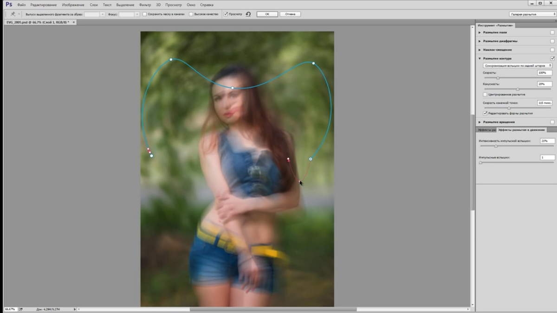Open the Галерея размытия workspace dropdown
The image size is (557, 313).
pyautogui.click(x=532, y=14)
